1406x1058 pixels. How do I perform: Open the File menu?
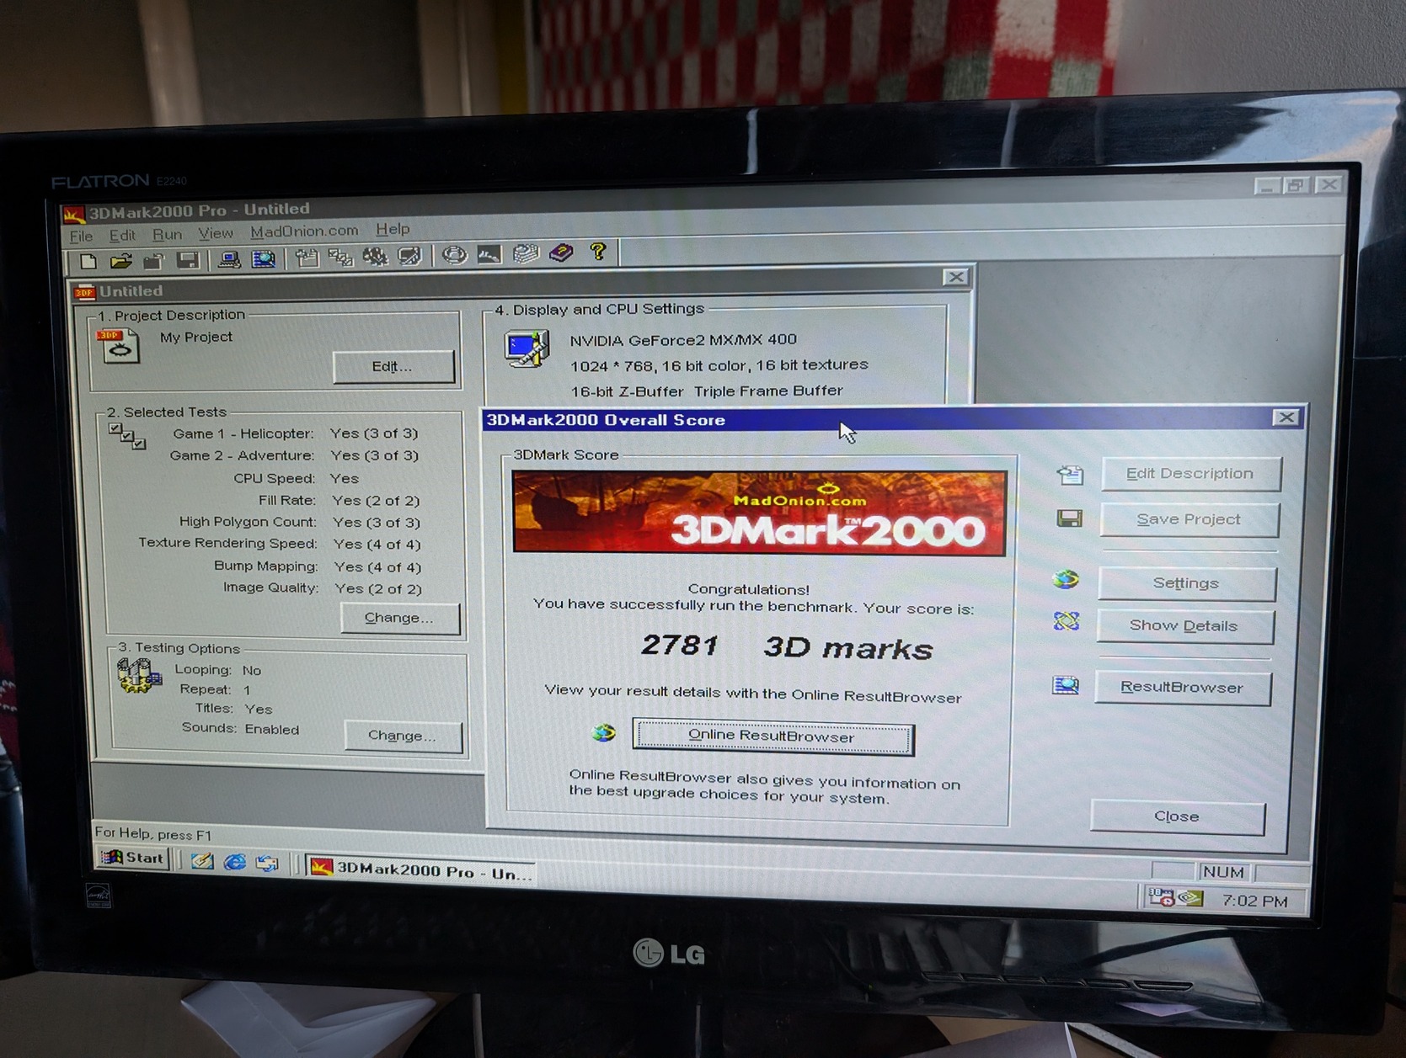click(81, 237)
